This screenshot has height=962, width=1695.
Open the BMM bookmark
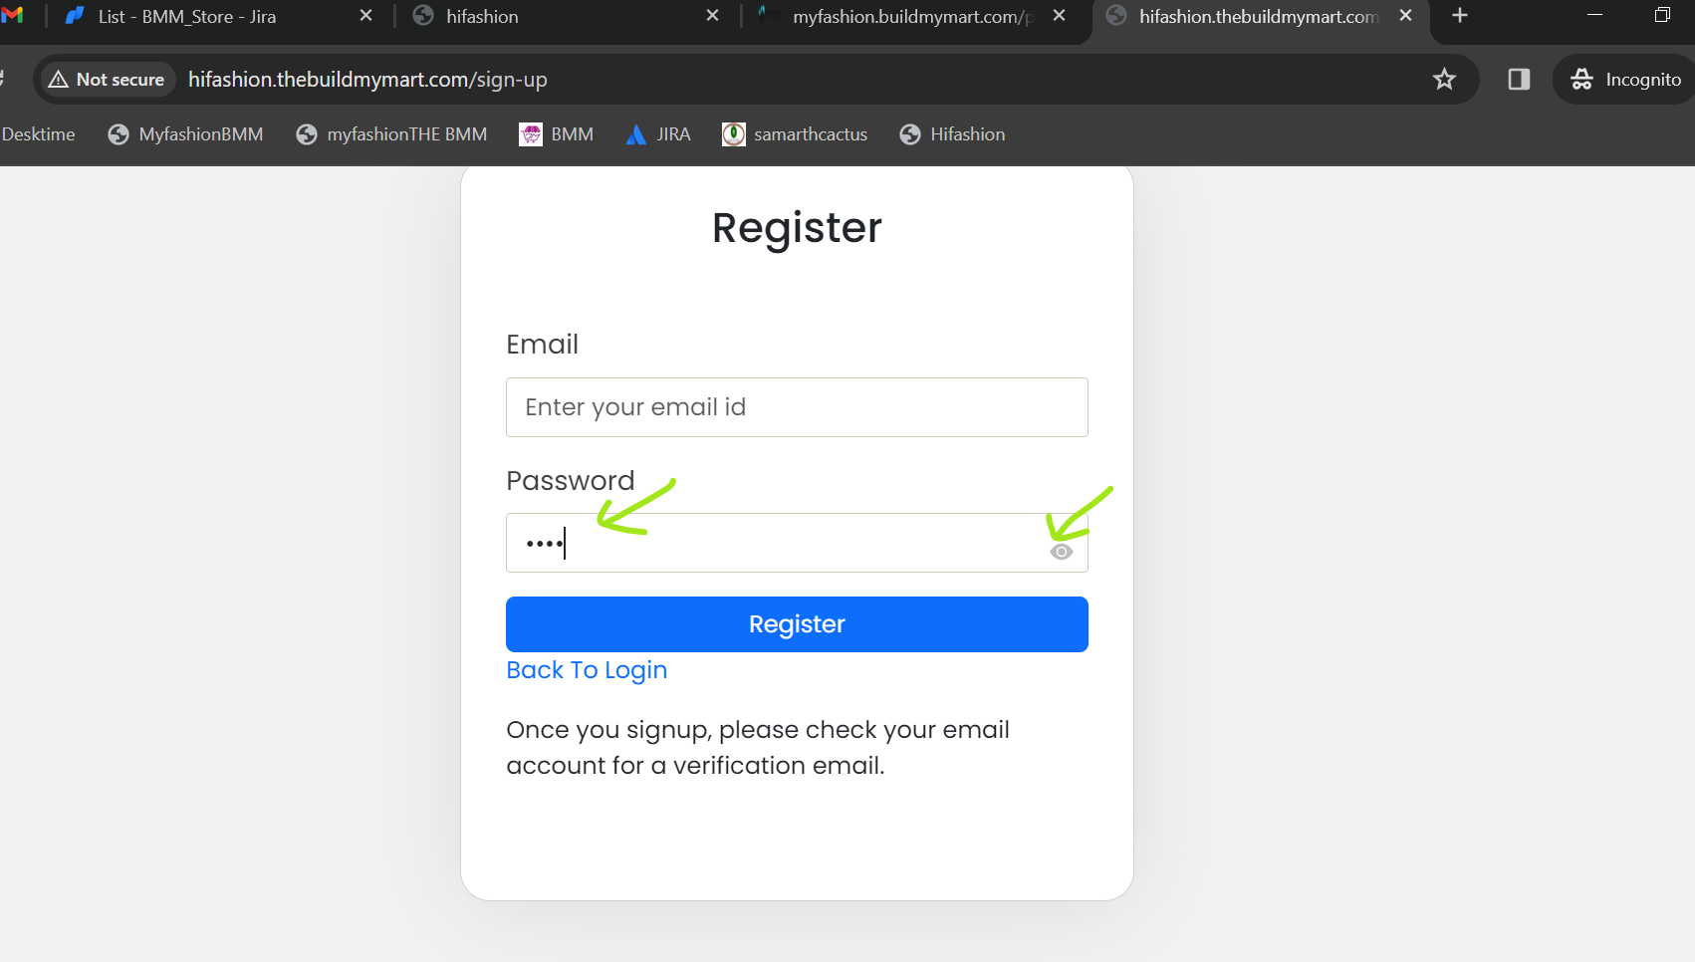pyautogui.click(x=557, y=134)
